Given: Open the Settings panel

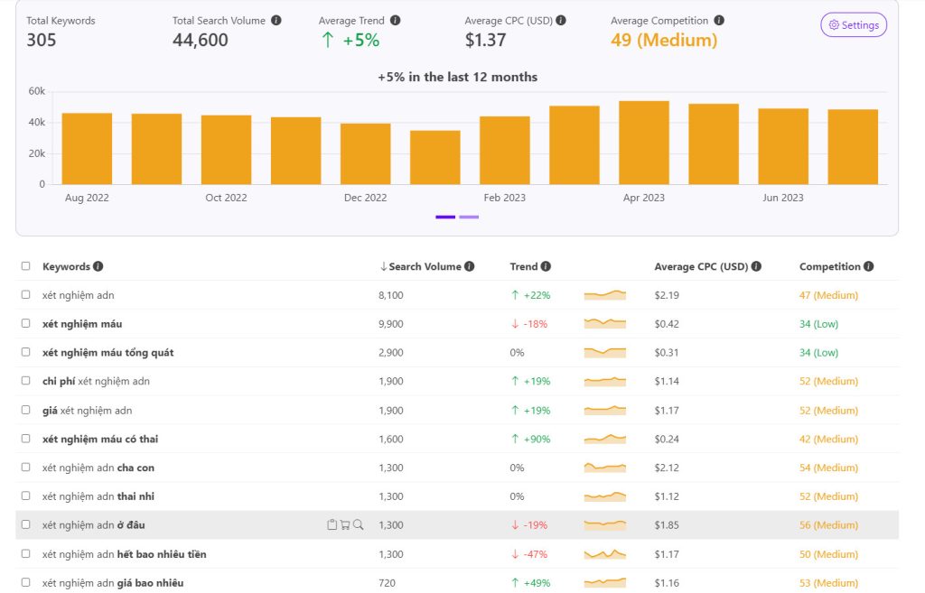Looking at the screenshot, I should 852,24.
